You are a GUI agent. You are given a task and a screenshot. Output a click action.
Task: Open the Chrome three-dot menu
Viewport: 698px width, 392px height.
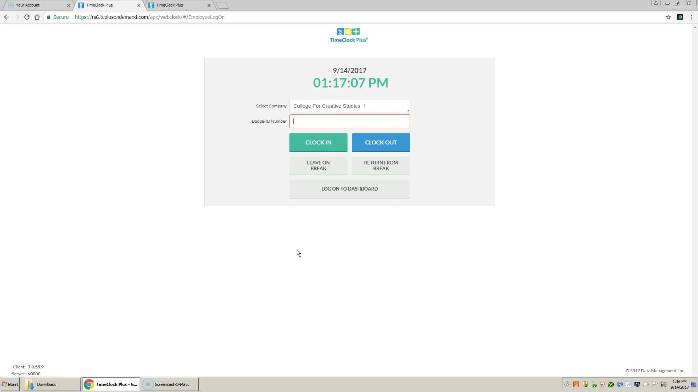[691, 17]
